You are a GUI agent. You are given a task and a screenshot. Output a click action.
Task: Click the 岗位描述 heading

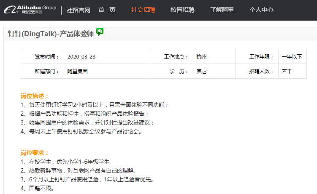(x=34, y=96)
